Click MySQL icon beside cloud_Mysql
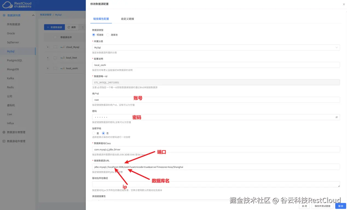This screenshot has height=210, width=347. point(63,47)
